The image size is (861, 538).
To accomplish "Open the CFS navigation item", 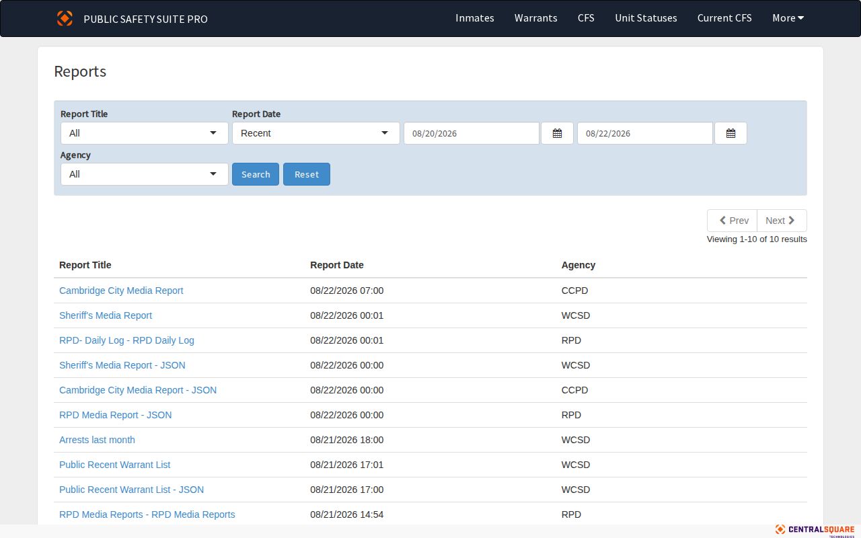I will tap(586, 18).
